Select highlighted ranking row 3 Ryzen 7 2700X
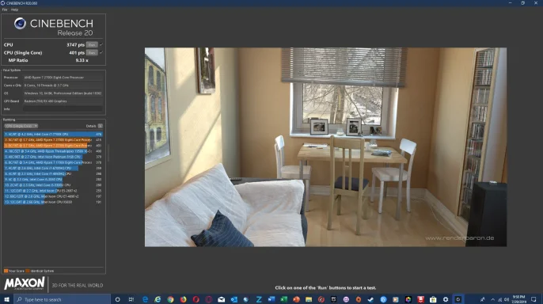 (x=53, y=146)
